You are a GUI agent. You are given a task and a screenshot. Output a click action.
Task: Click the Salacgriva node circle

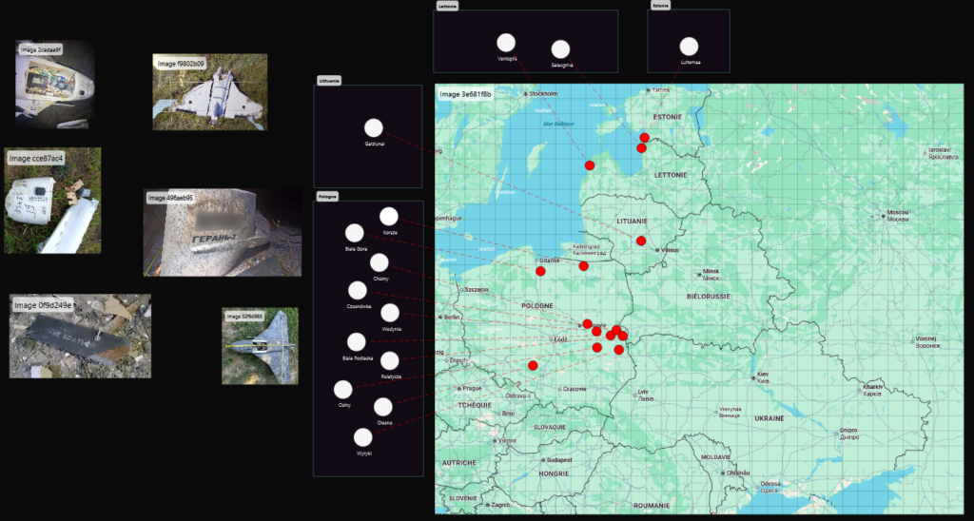[560, 49]
